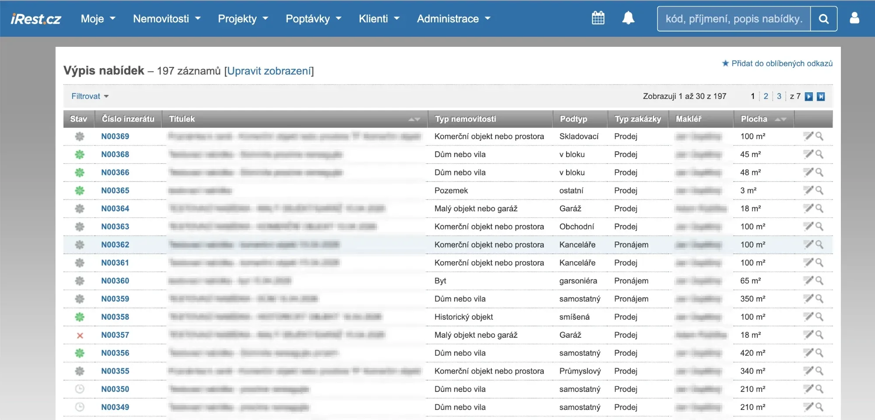The image size is (875, 420).
Task: Click the search magnifier button in header
Action: point(824,19)
